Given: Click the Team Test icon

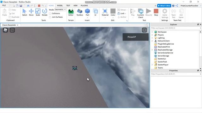Looking at the screenshot, I should [x=174, y=13].
